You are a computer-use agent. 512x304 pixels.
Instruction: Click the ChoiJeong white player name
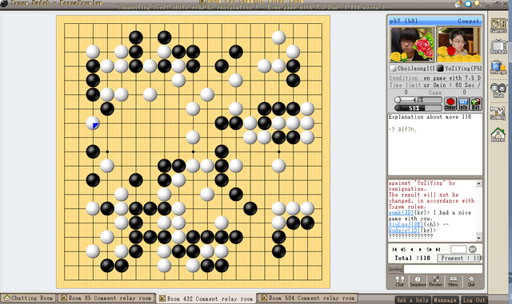pyautogui.click(x=415, y=69)
